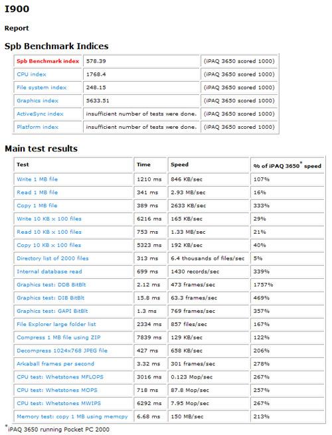Image resolution: width=332 pixels, height=435 pixels.
Task: Click the I900 page heading
Action: tap(17, 9)
